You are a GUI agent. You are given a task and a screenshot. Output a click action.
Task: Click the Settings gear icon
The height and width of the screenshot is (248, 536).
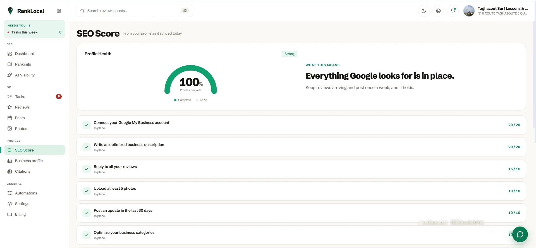[10, 204]
